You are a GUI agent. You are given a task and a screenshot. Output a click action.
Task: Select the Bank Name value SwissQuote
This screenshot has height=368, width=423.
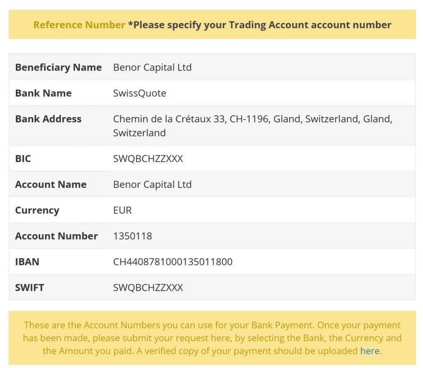140,93
